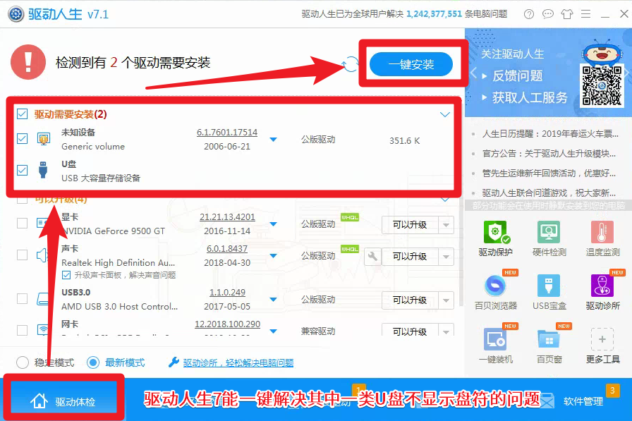Open 可以升级 dropdown arrow for 显卡

pos(446,225)
